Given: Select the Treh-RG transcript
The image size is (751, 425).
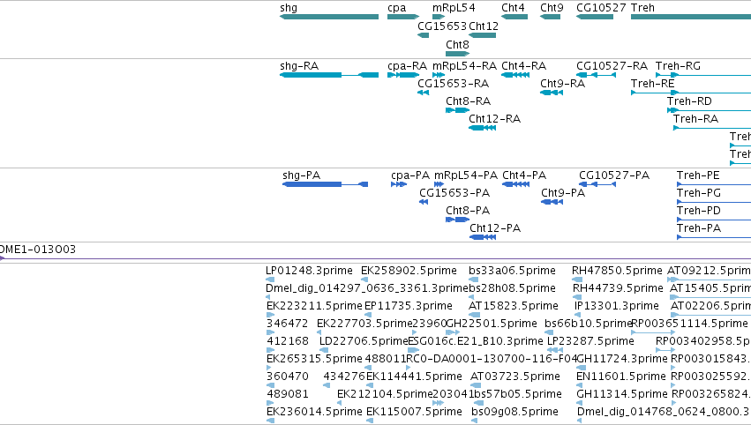Looking at the screenshot, I should pos(703,75).
